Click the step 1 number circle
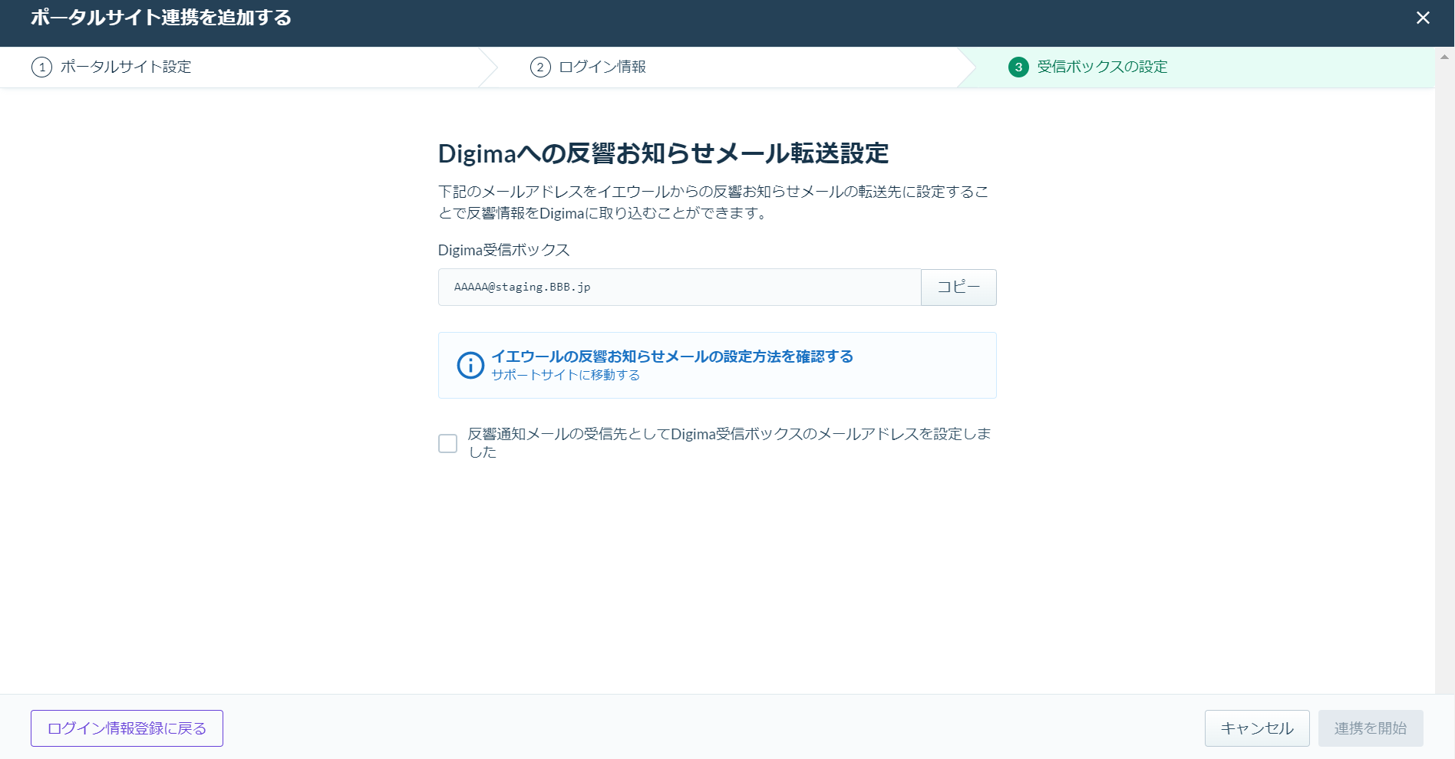 41,67
